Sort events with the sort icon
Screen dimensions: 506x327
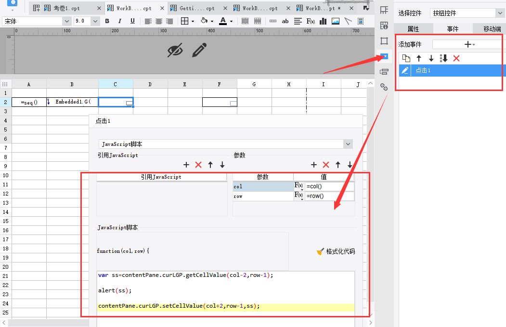tap(444, 58)
